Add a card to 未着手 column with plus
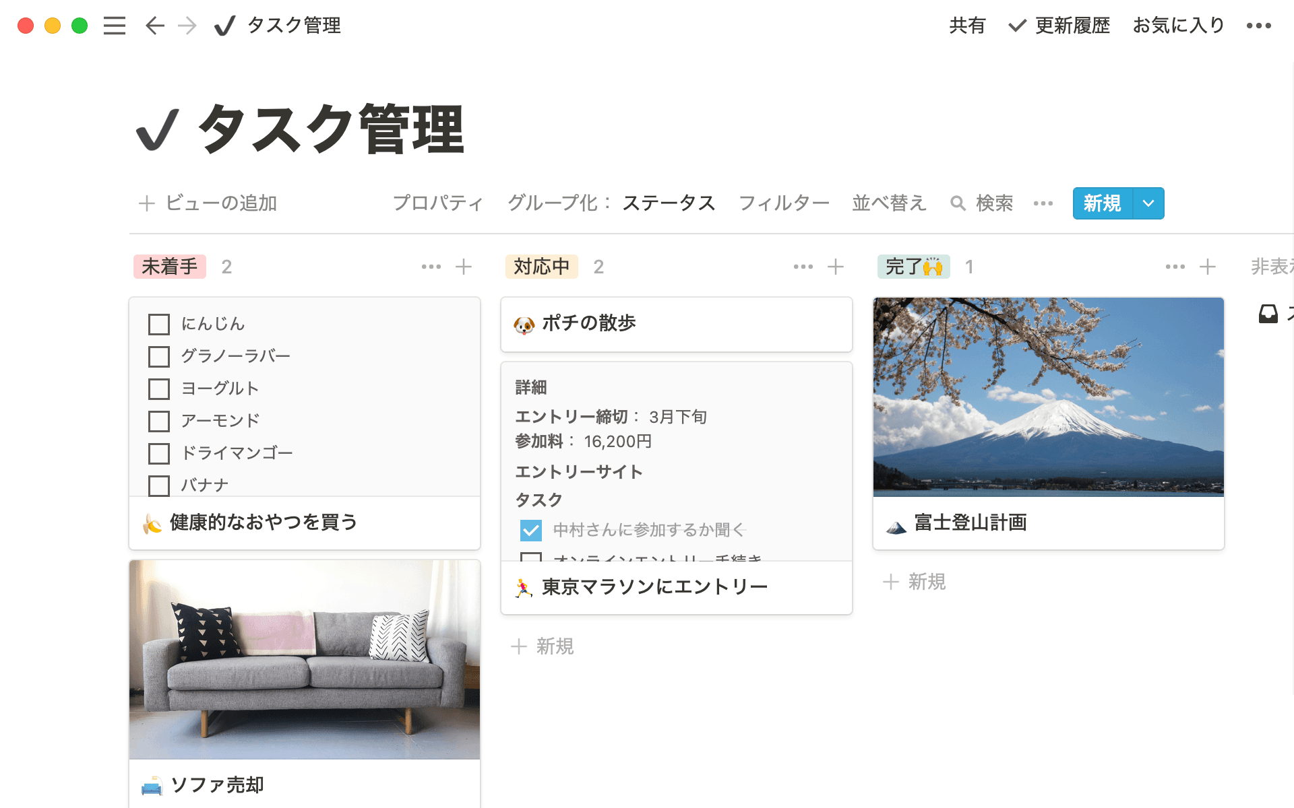Image resolution: width=1294 pixels, height=808 pixels. point(464,267)
